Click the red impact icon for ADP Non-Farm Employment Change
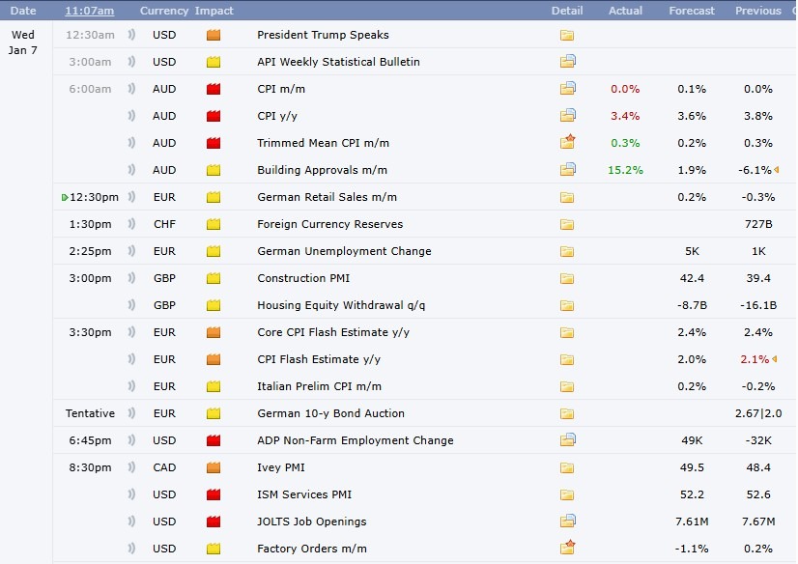This screenshot has height=564, width=798. 213,440
